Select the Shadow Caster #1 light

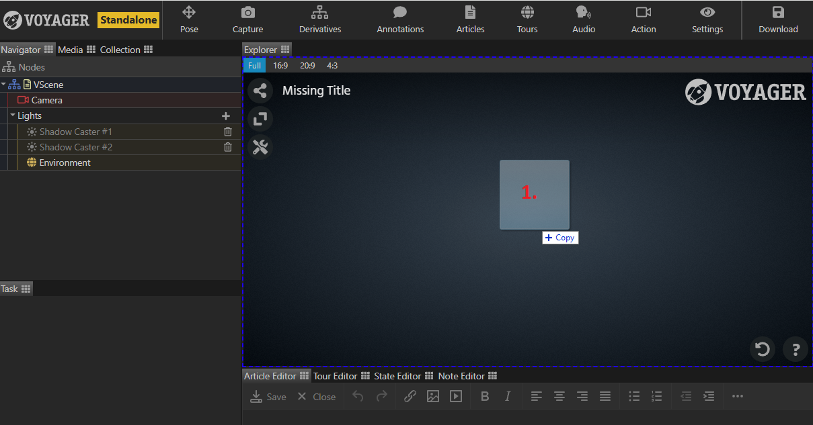pyautogui.click(x=120, y=132)
